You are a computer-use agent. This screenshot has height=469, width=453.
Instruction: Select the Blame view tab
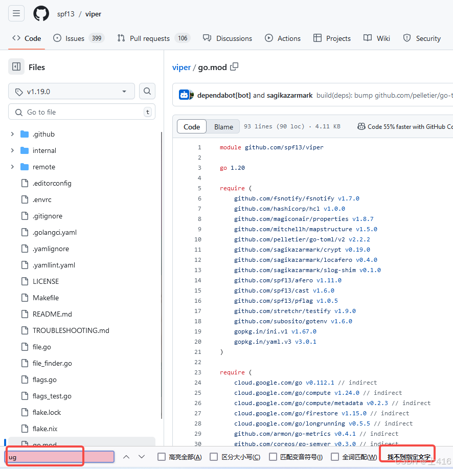click(x=223, y=127)
